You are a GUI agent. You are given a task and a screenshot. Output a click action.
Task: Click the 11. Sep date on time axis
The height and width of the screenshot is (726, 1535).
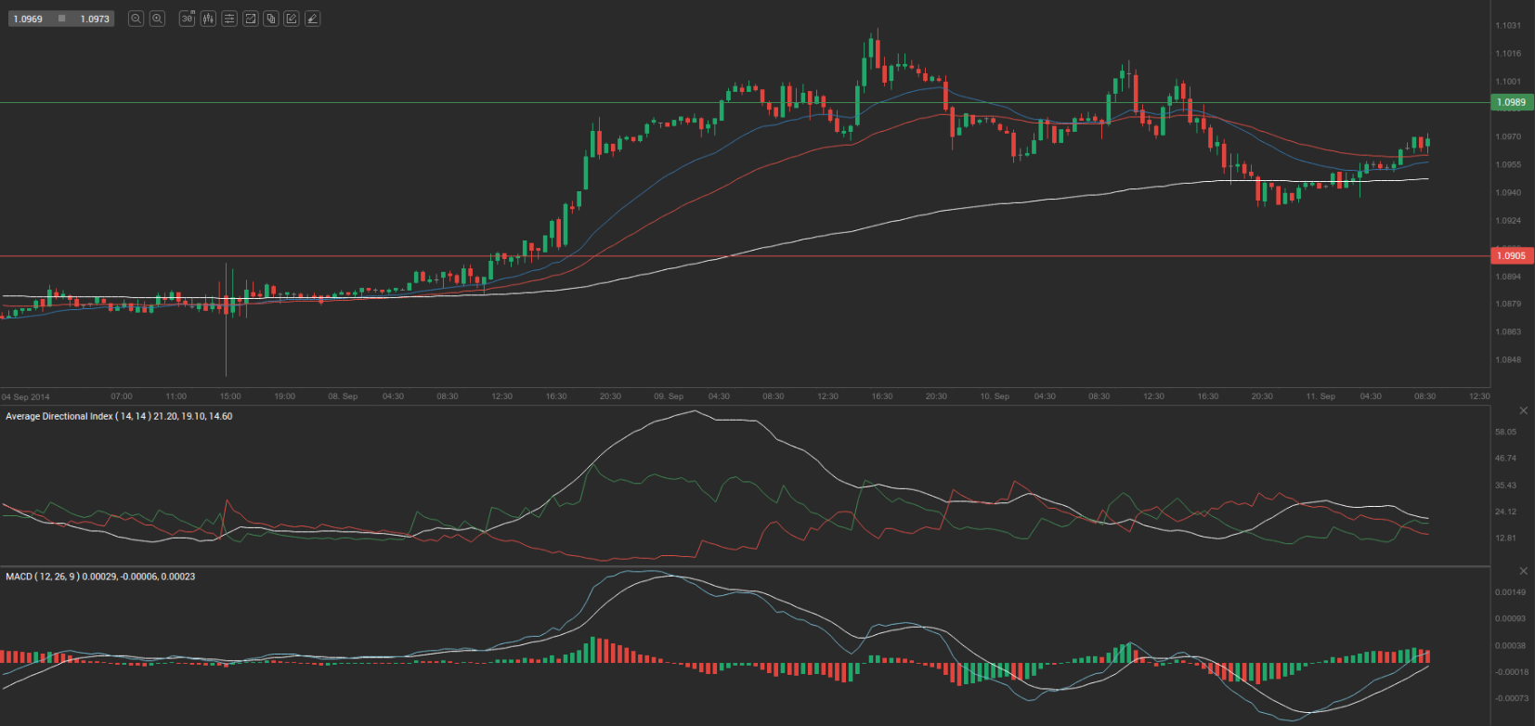pyautogui.click(x=1320, y=396)
